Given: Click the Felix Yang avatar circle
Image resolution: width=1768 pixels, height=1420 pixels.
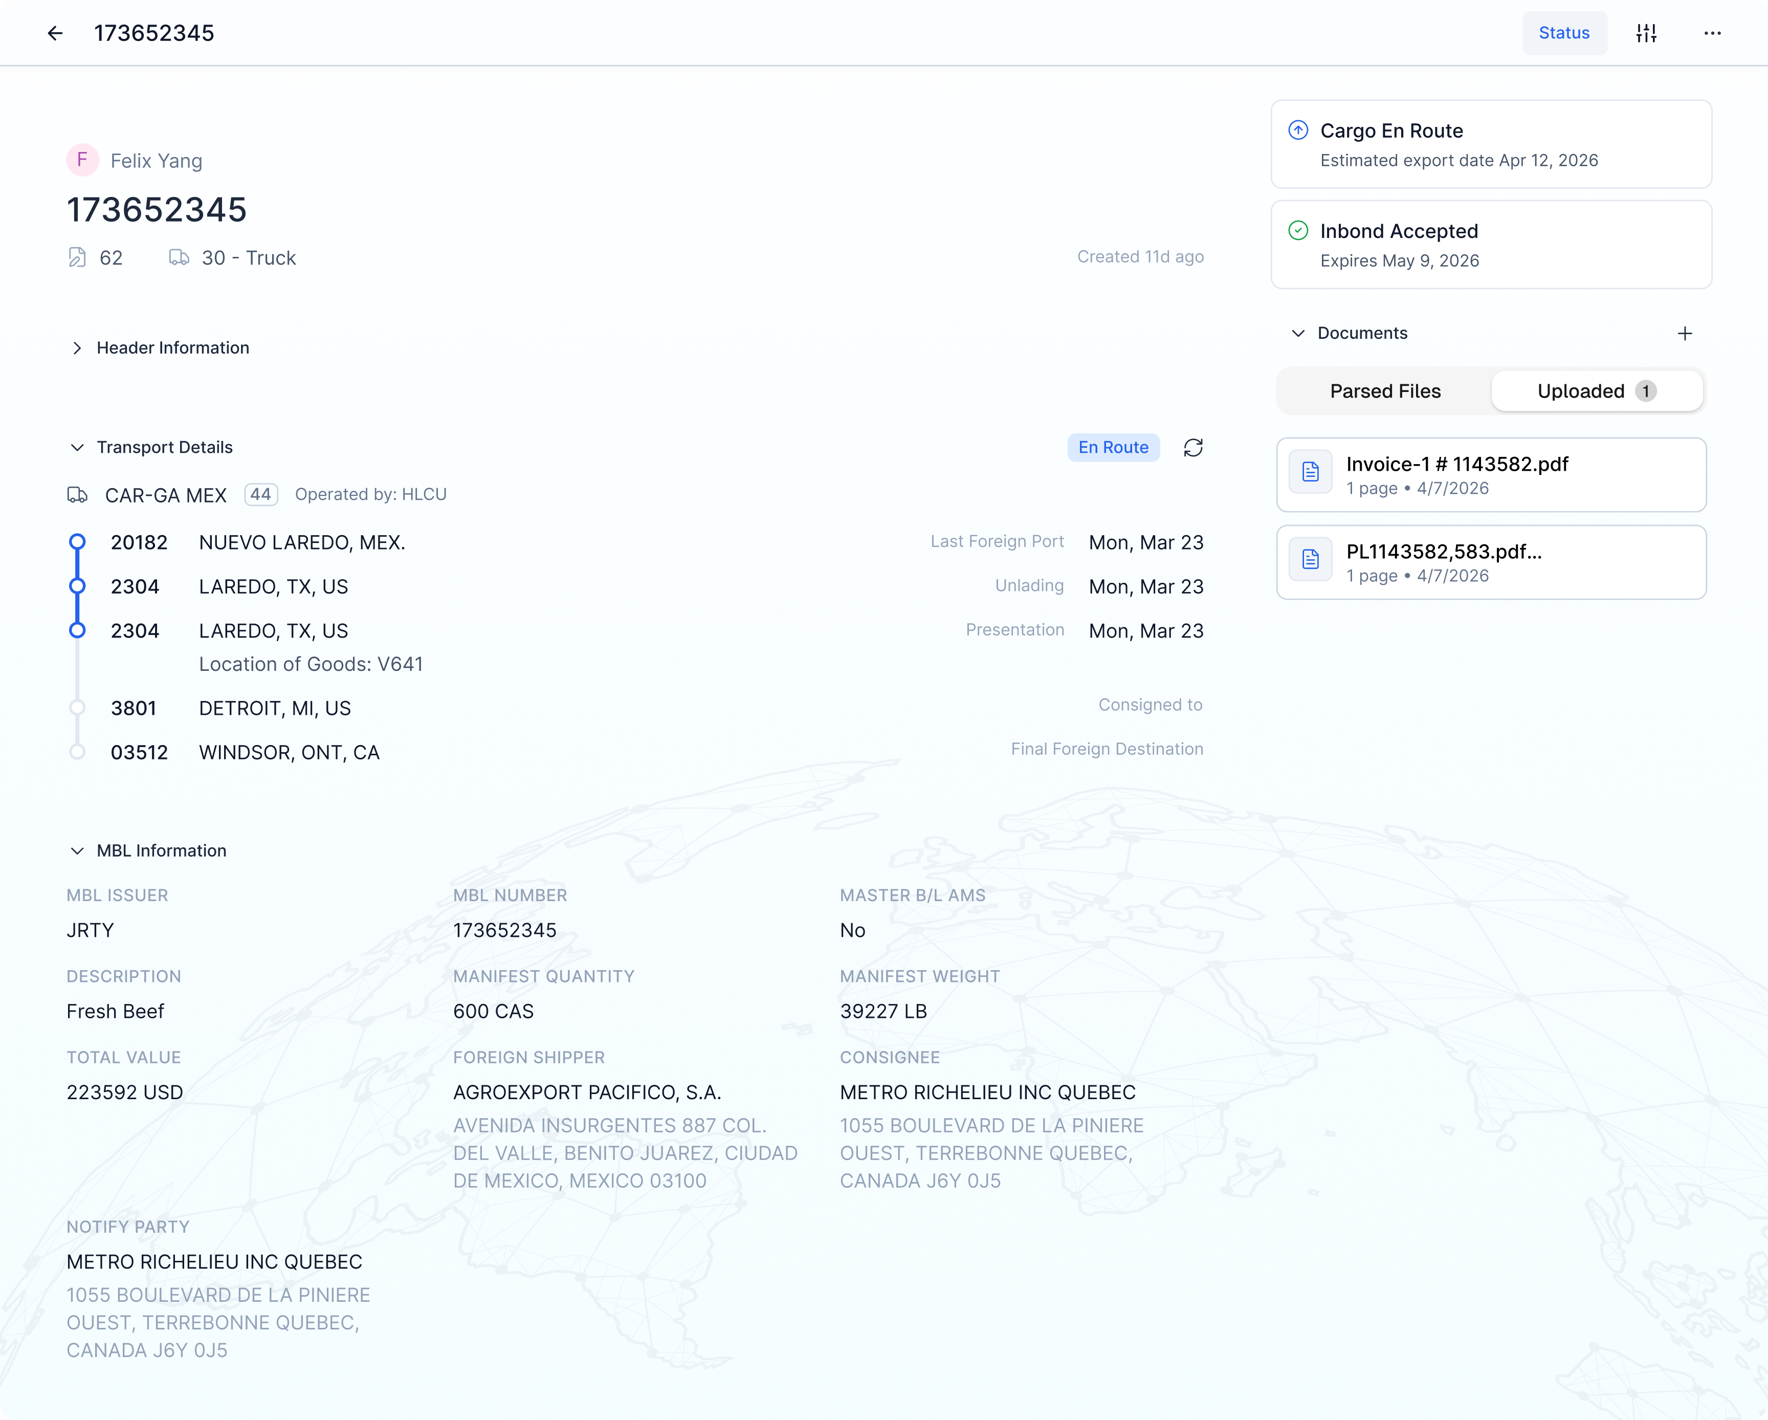Looking at the screenshot, I should (x=82, y=160).
